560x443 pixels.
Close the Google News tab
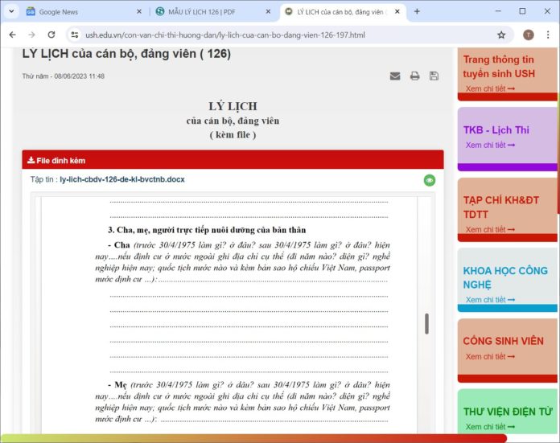tap(138, 11)
